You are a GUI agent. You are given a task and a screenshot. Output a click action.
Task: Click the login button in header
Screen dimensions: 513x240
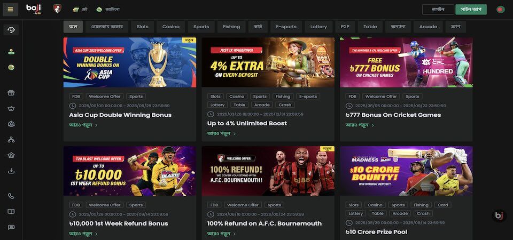438,10
